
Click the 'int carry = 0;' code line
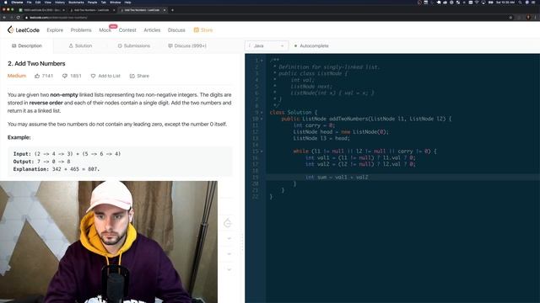[x=314, y=125]
